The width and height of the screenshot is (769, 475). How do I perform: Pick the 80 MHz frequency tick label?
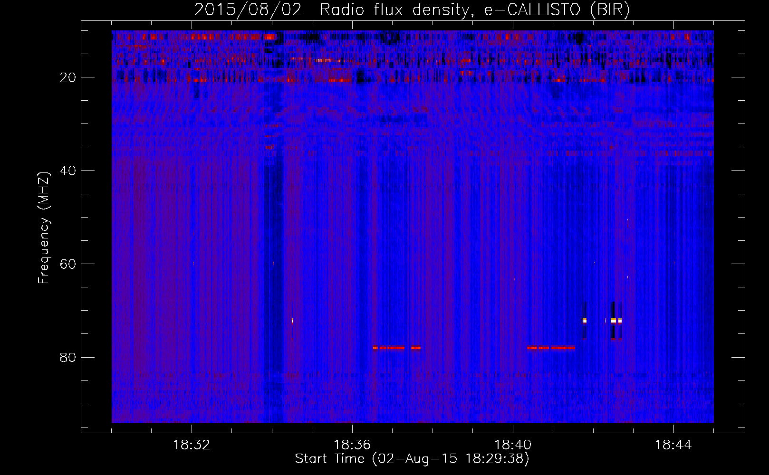coord(68,357)
